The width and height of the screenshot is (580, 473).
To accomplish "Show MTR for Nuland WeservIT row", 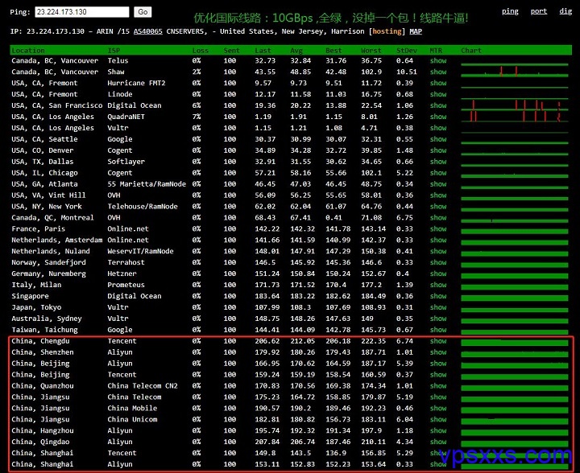I will (438, 251).
